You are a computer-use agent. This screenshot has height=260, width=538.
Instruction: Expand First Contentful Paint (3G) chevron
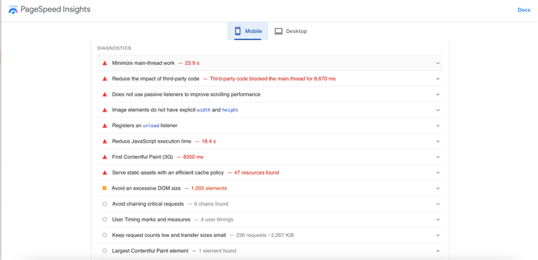(438, 157)
